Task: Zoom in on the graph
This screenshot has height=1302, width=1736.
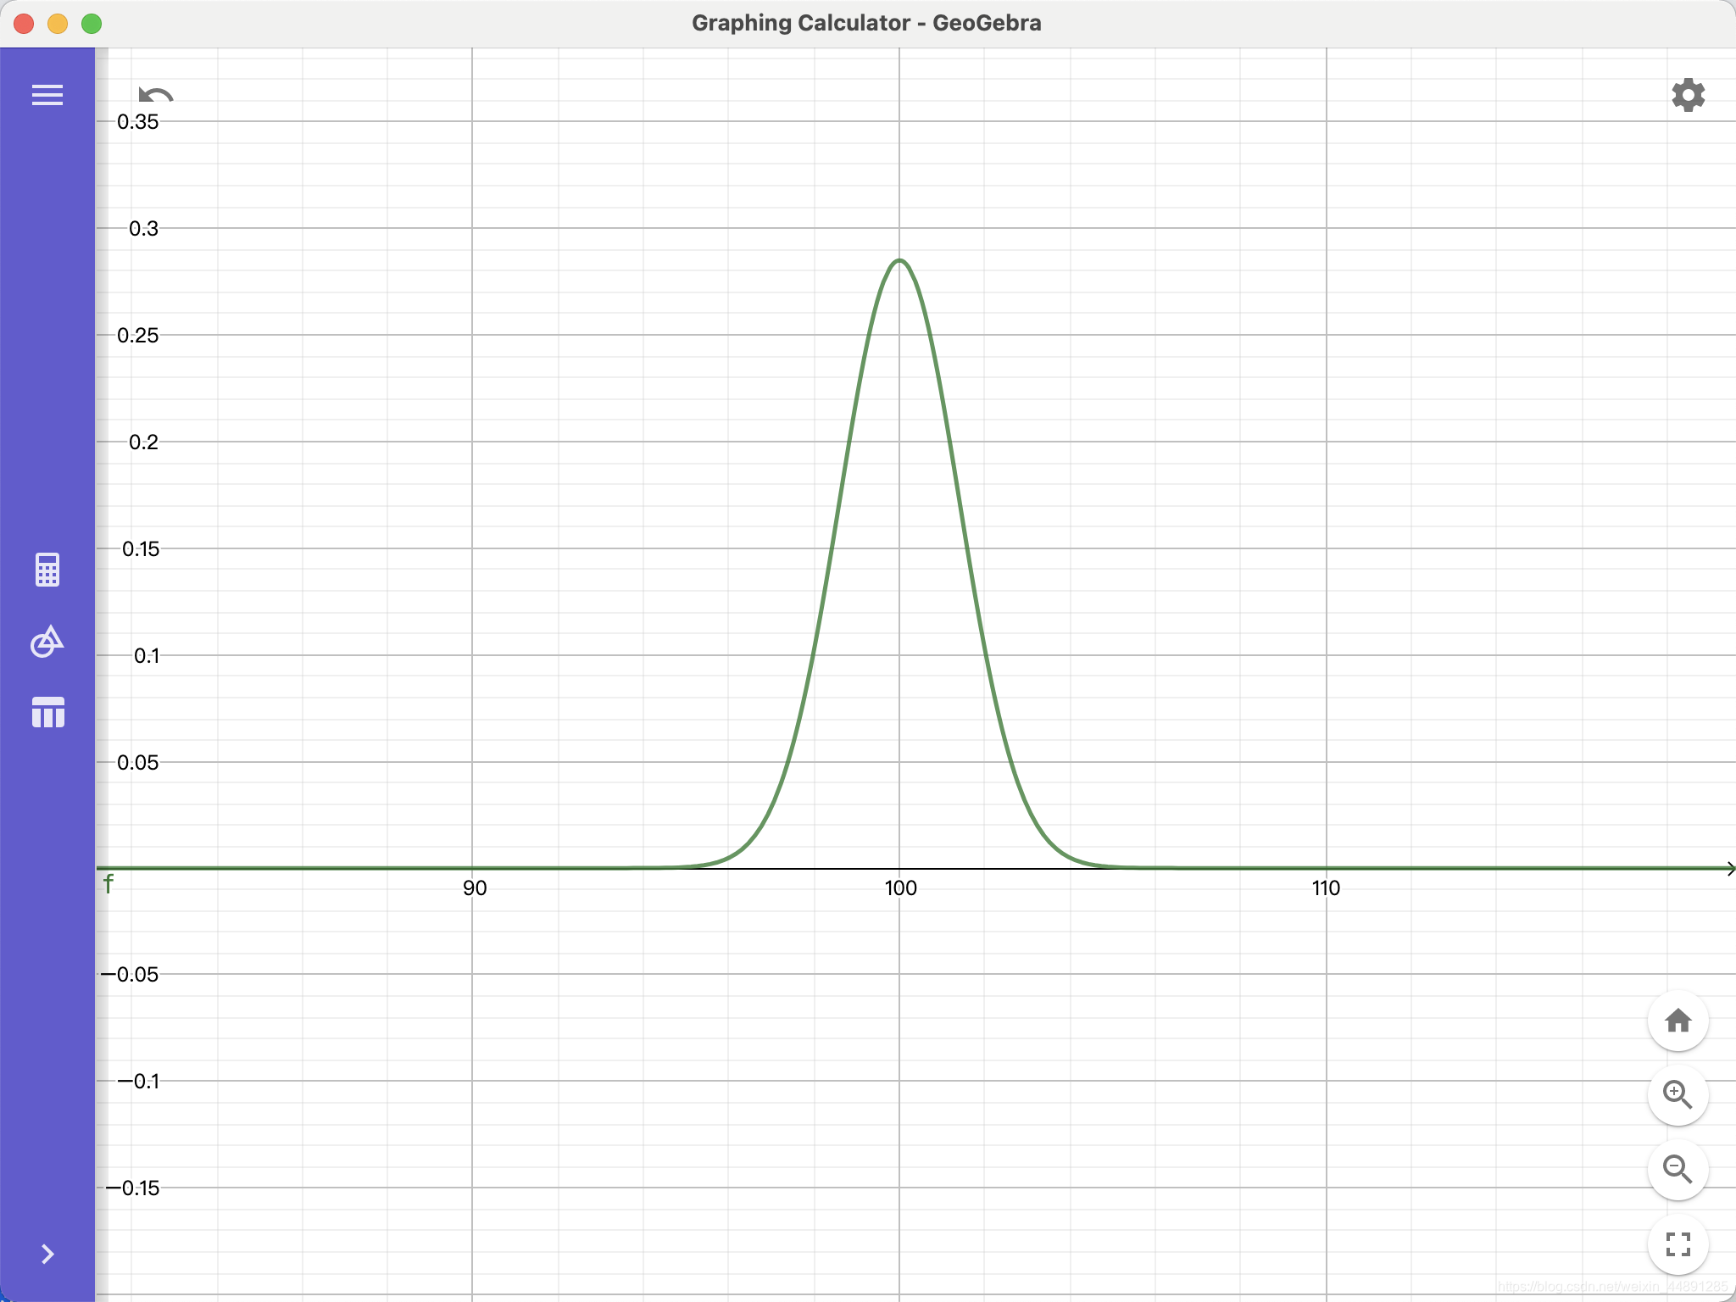Action: click(1678, 1095)
